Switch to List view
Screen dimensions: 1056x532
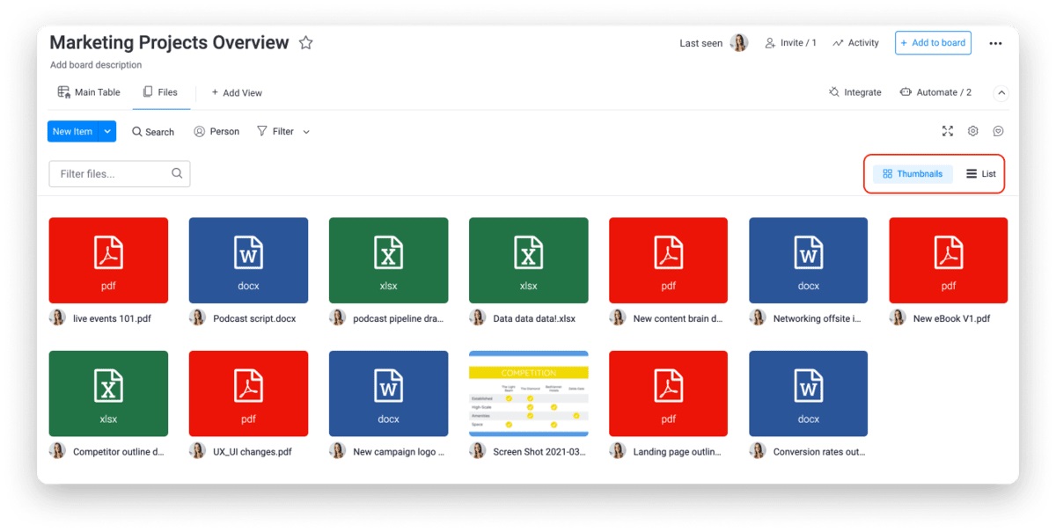pos(981,174)
